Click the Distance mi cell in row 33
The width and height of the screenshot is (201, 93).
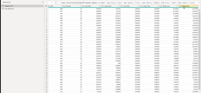(x=169, y=84)
